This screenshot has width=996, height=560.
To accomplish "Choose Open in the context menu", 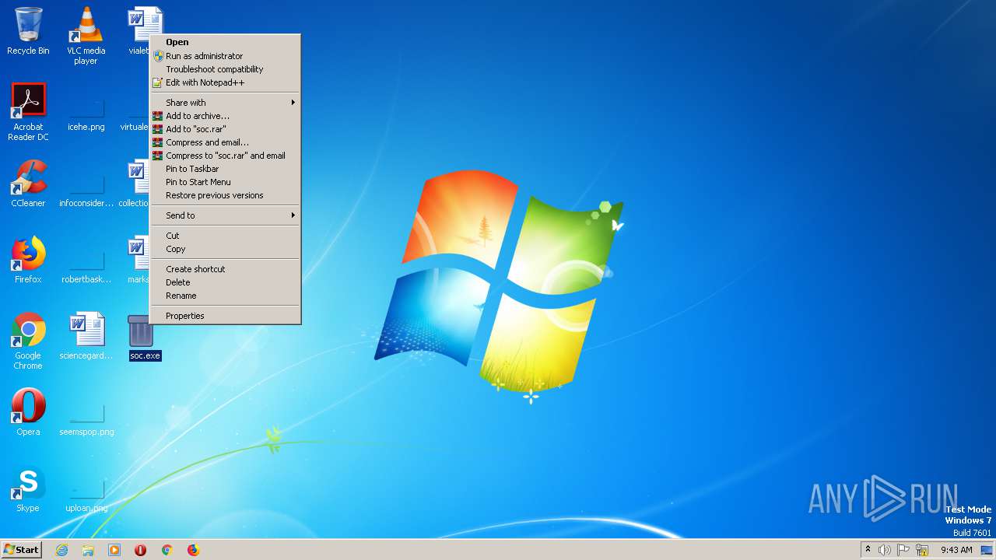I will [x=225, y=43].
